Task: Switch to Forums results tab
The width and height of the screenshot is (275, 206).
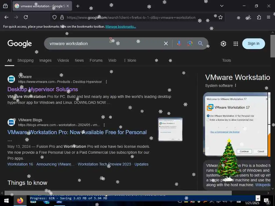Action: coord(96,60)
